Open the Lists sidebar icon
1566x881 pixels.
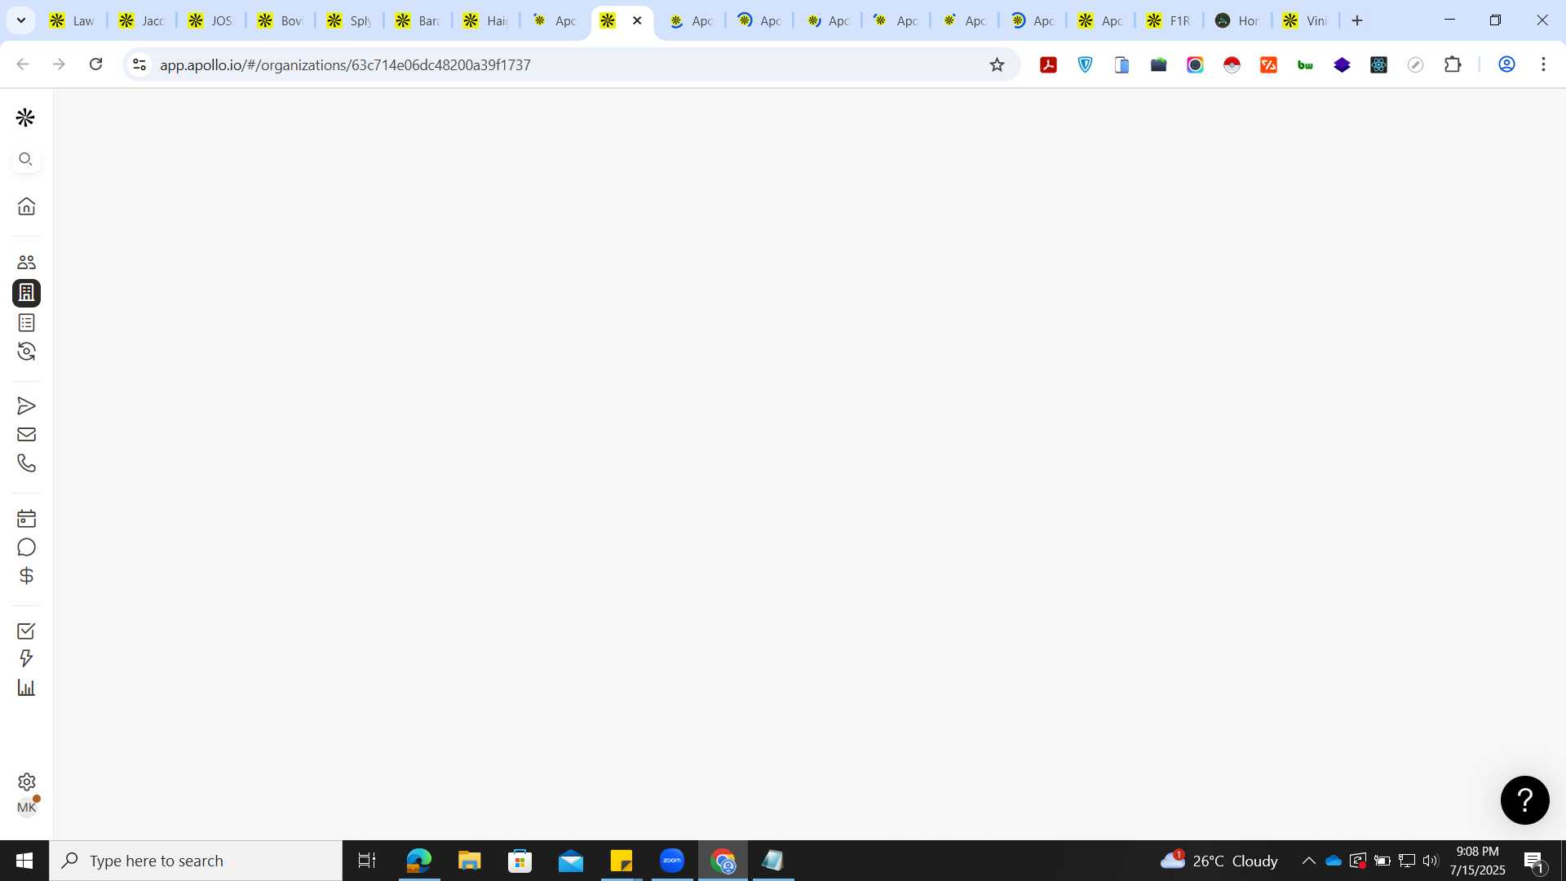26,323
